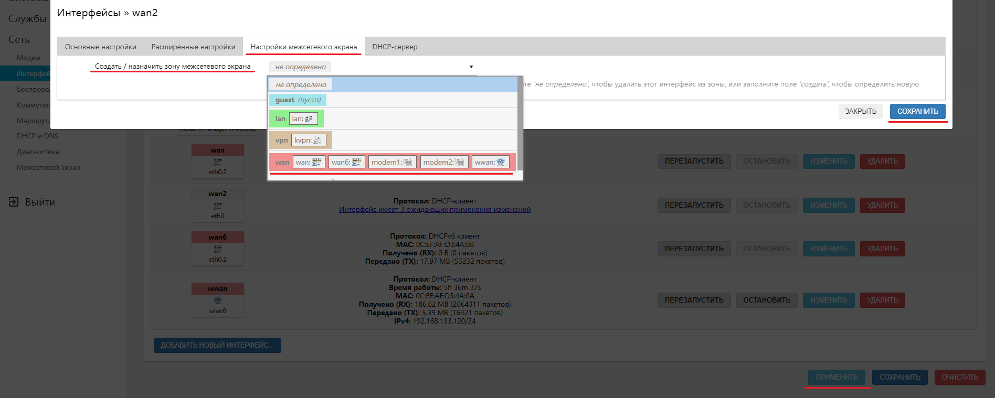Click the wan eth0.2 interface icon

[218, 162]
